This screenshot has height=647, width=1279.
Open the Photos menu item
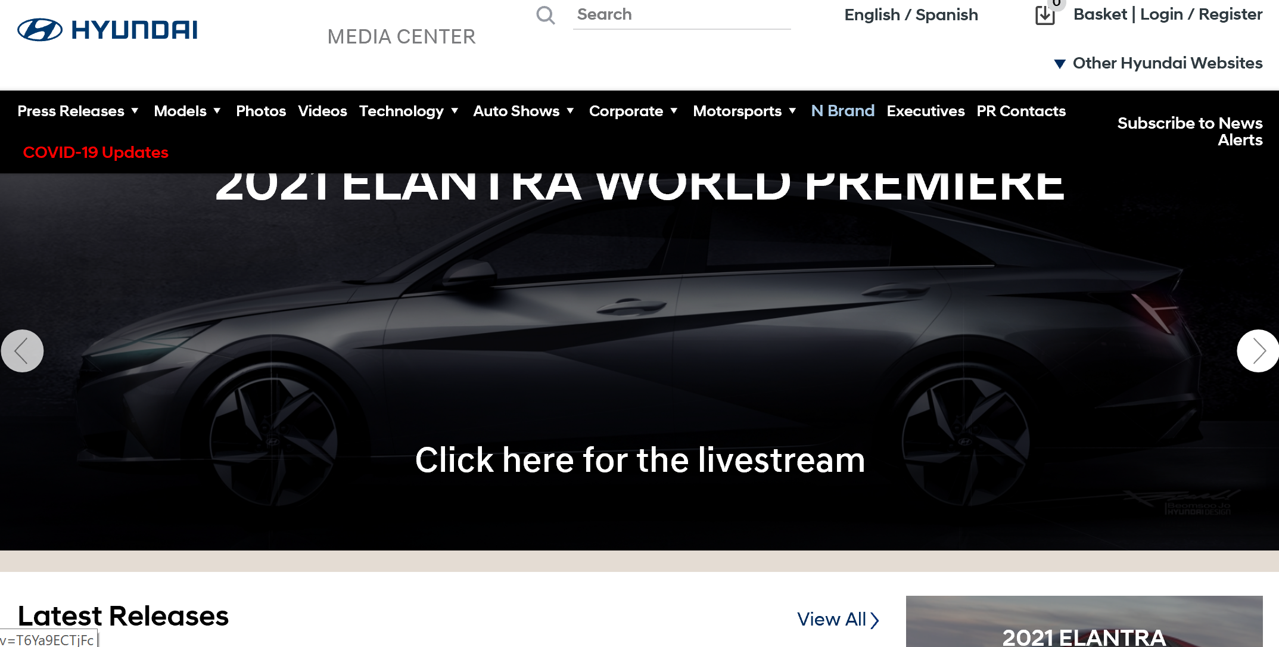(x=261, y=111)
